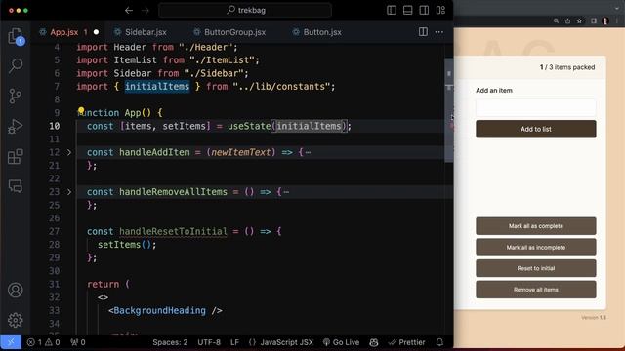The image size is (625, 351).
Task: Open the editor more actions menu
Action: click(439, 32)
